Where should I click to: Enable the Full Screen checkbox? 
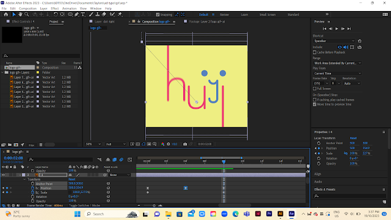coord(315,89)
